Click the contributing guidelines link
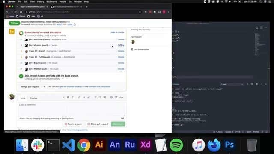 coord(78,130)
